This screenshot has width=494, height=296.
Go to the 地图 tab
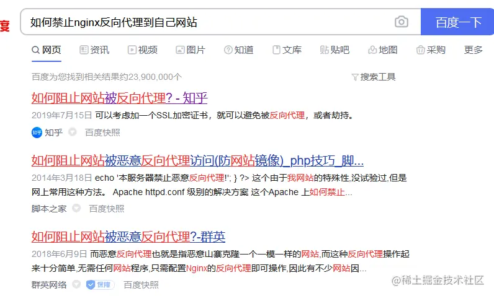click(383, 50)
